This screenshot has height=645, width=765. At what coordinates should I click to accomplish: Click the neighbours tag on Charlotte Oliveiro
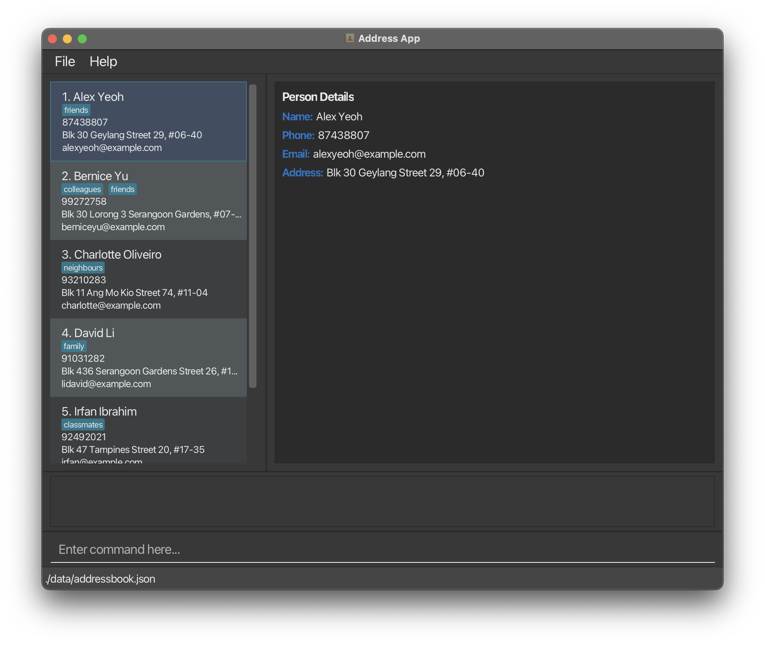click(83, 268)
